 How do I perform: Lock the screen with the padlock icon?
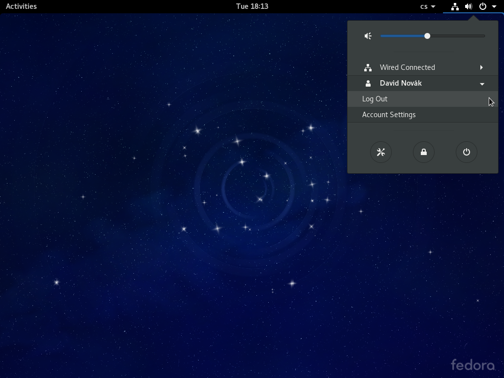point(424,152)
